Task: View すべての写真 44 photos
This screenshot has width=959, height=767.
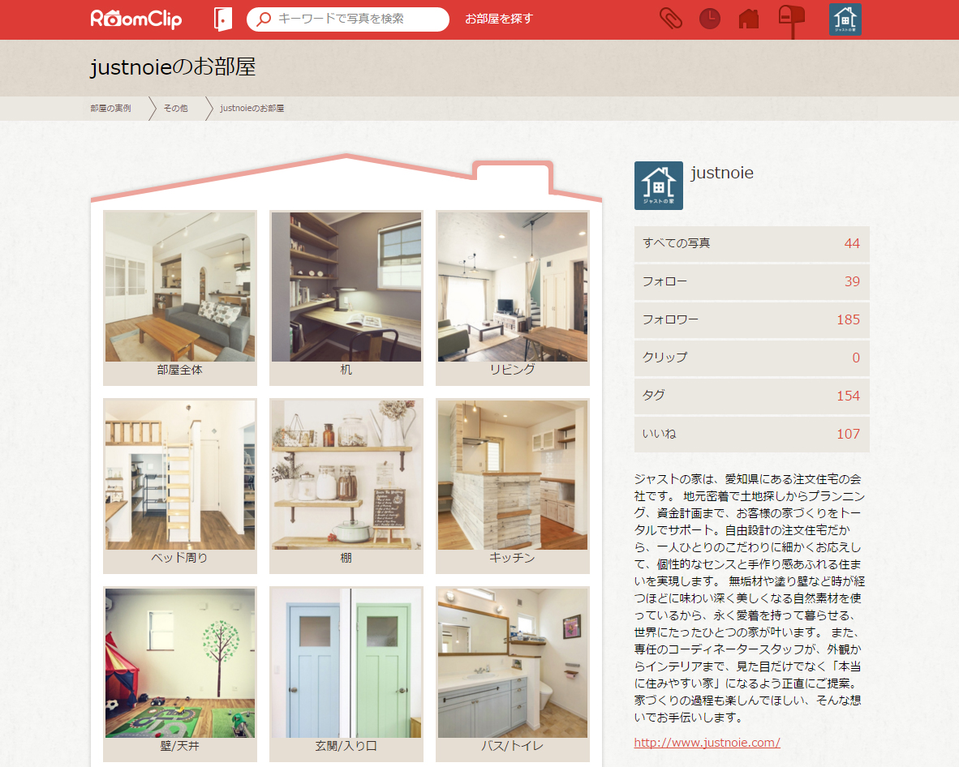Action: click(x=751, y=243)
